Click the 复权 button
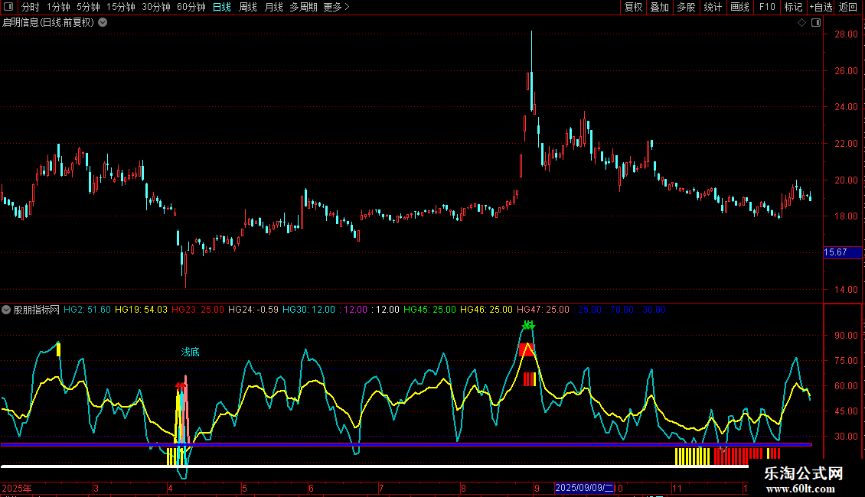This screenshot has width=865, height=497. (x=633, y=7)
